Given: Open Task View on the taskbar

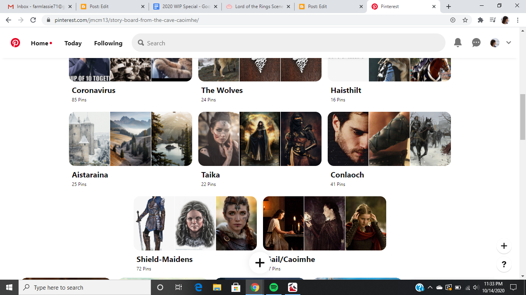Looking at the screenshot, I should click(x=179, y=287).
